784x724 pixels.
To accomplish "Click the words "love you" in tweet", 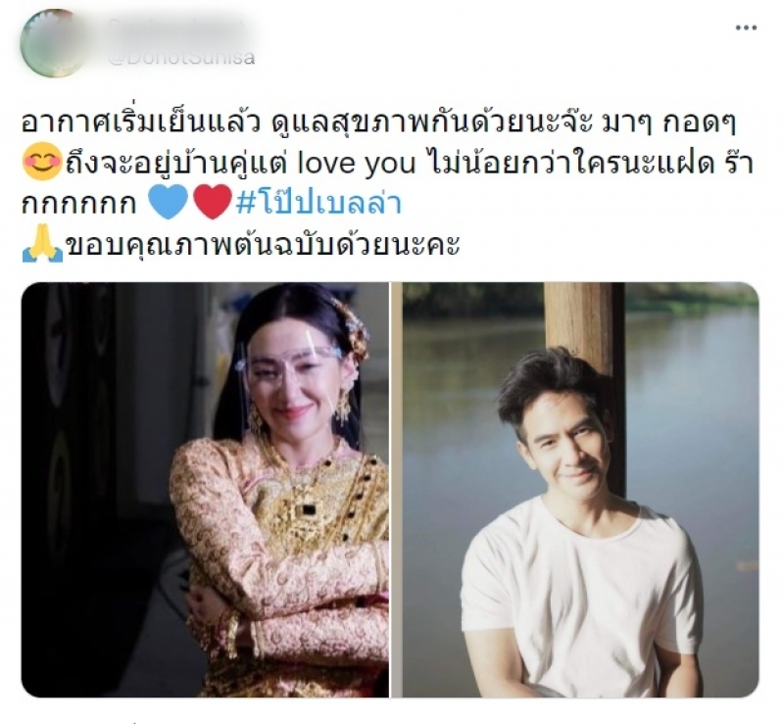I will [x=356, y=164].
